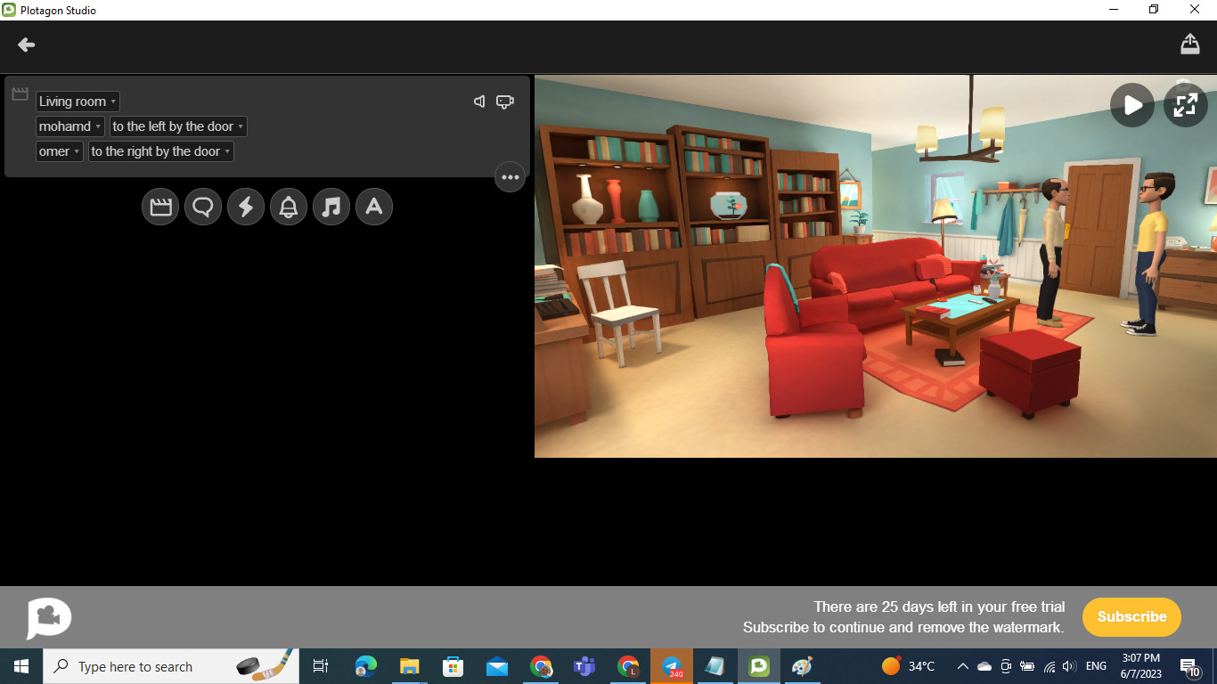Open the omer character dropdown

click(60, 151)
